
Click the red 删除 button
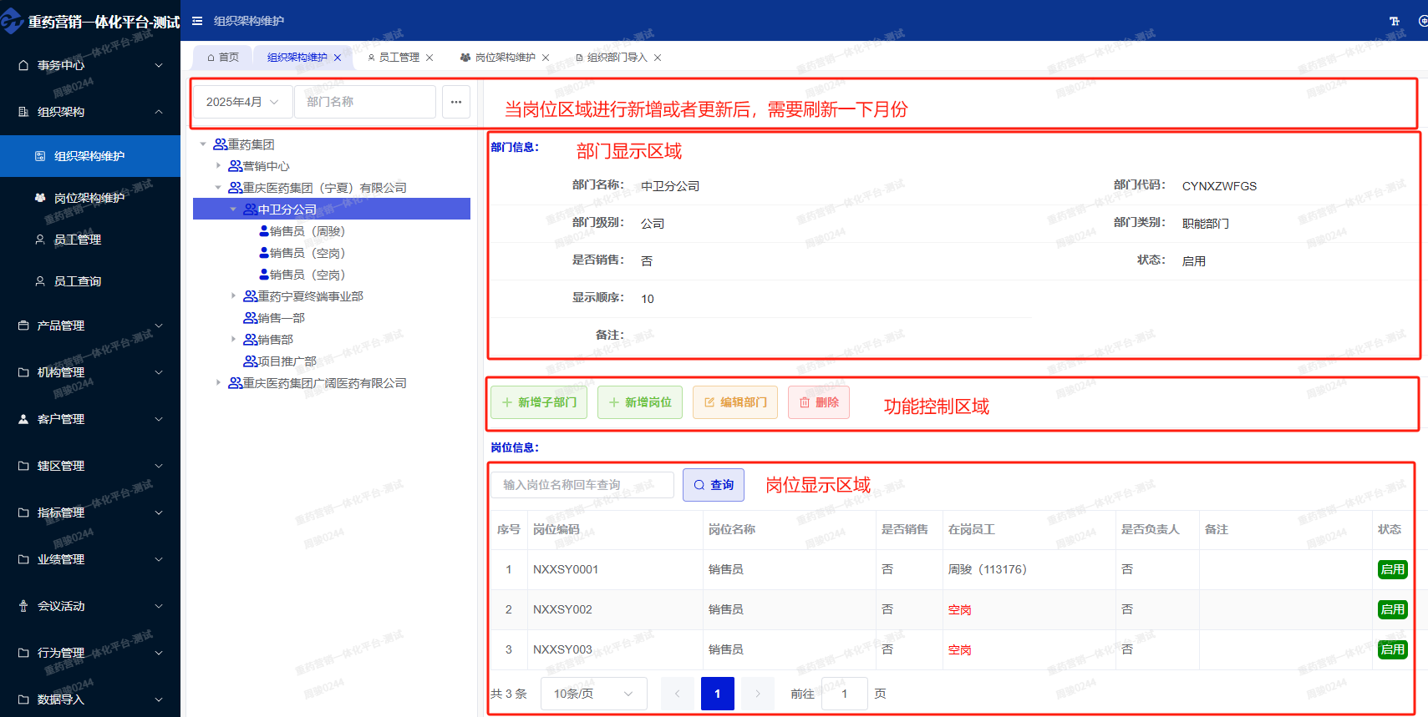pos(819,402)
